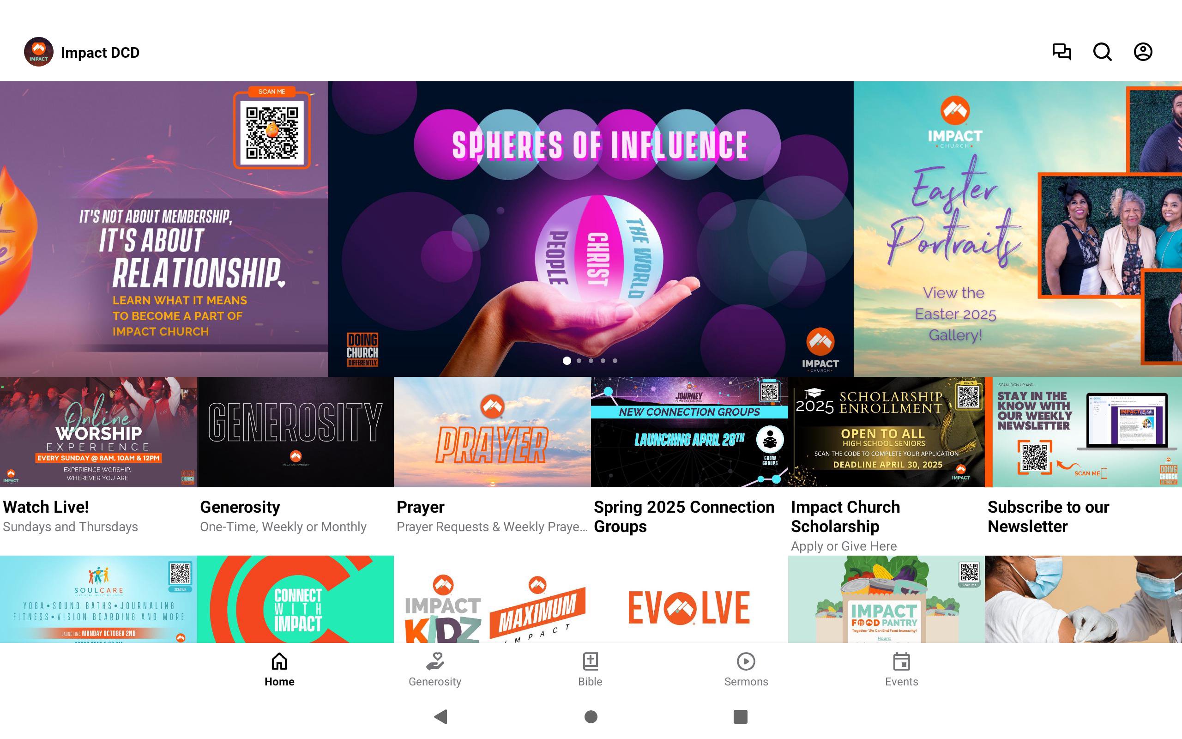Open the Events calendar tab
Viewport: 1182px width, 739px height.
901,670
